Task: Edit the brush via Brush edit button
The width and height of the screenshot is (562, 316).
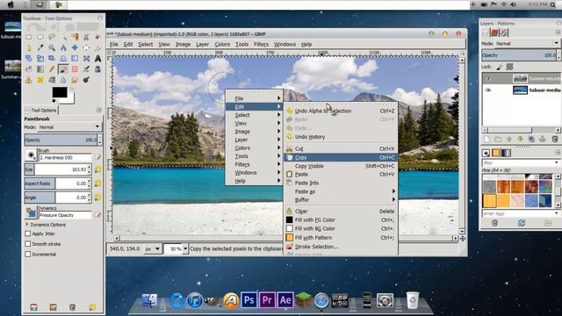Action: (97, 157)
